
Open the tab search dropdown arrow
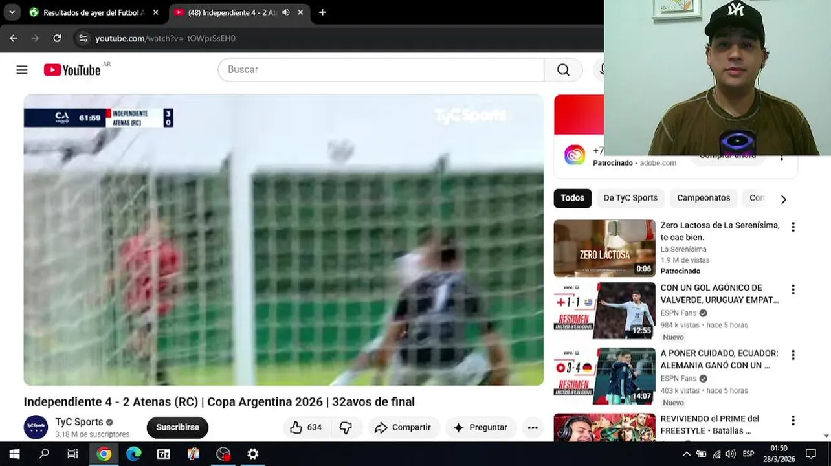tap(12, 12)
